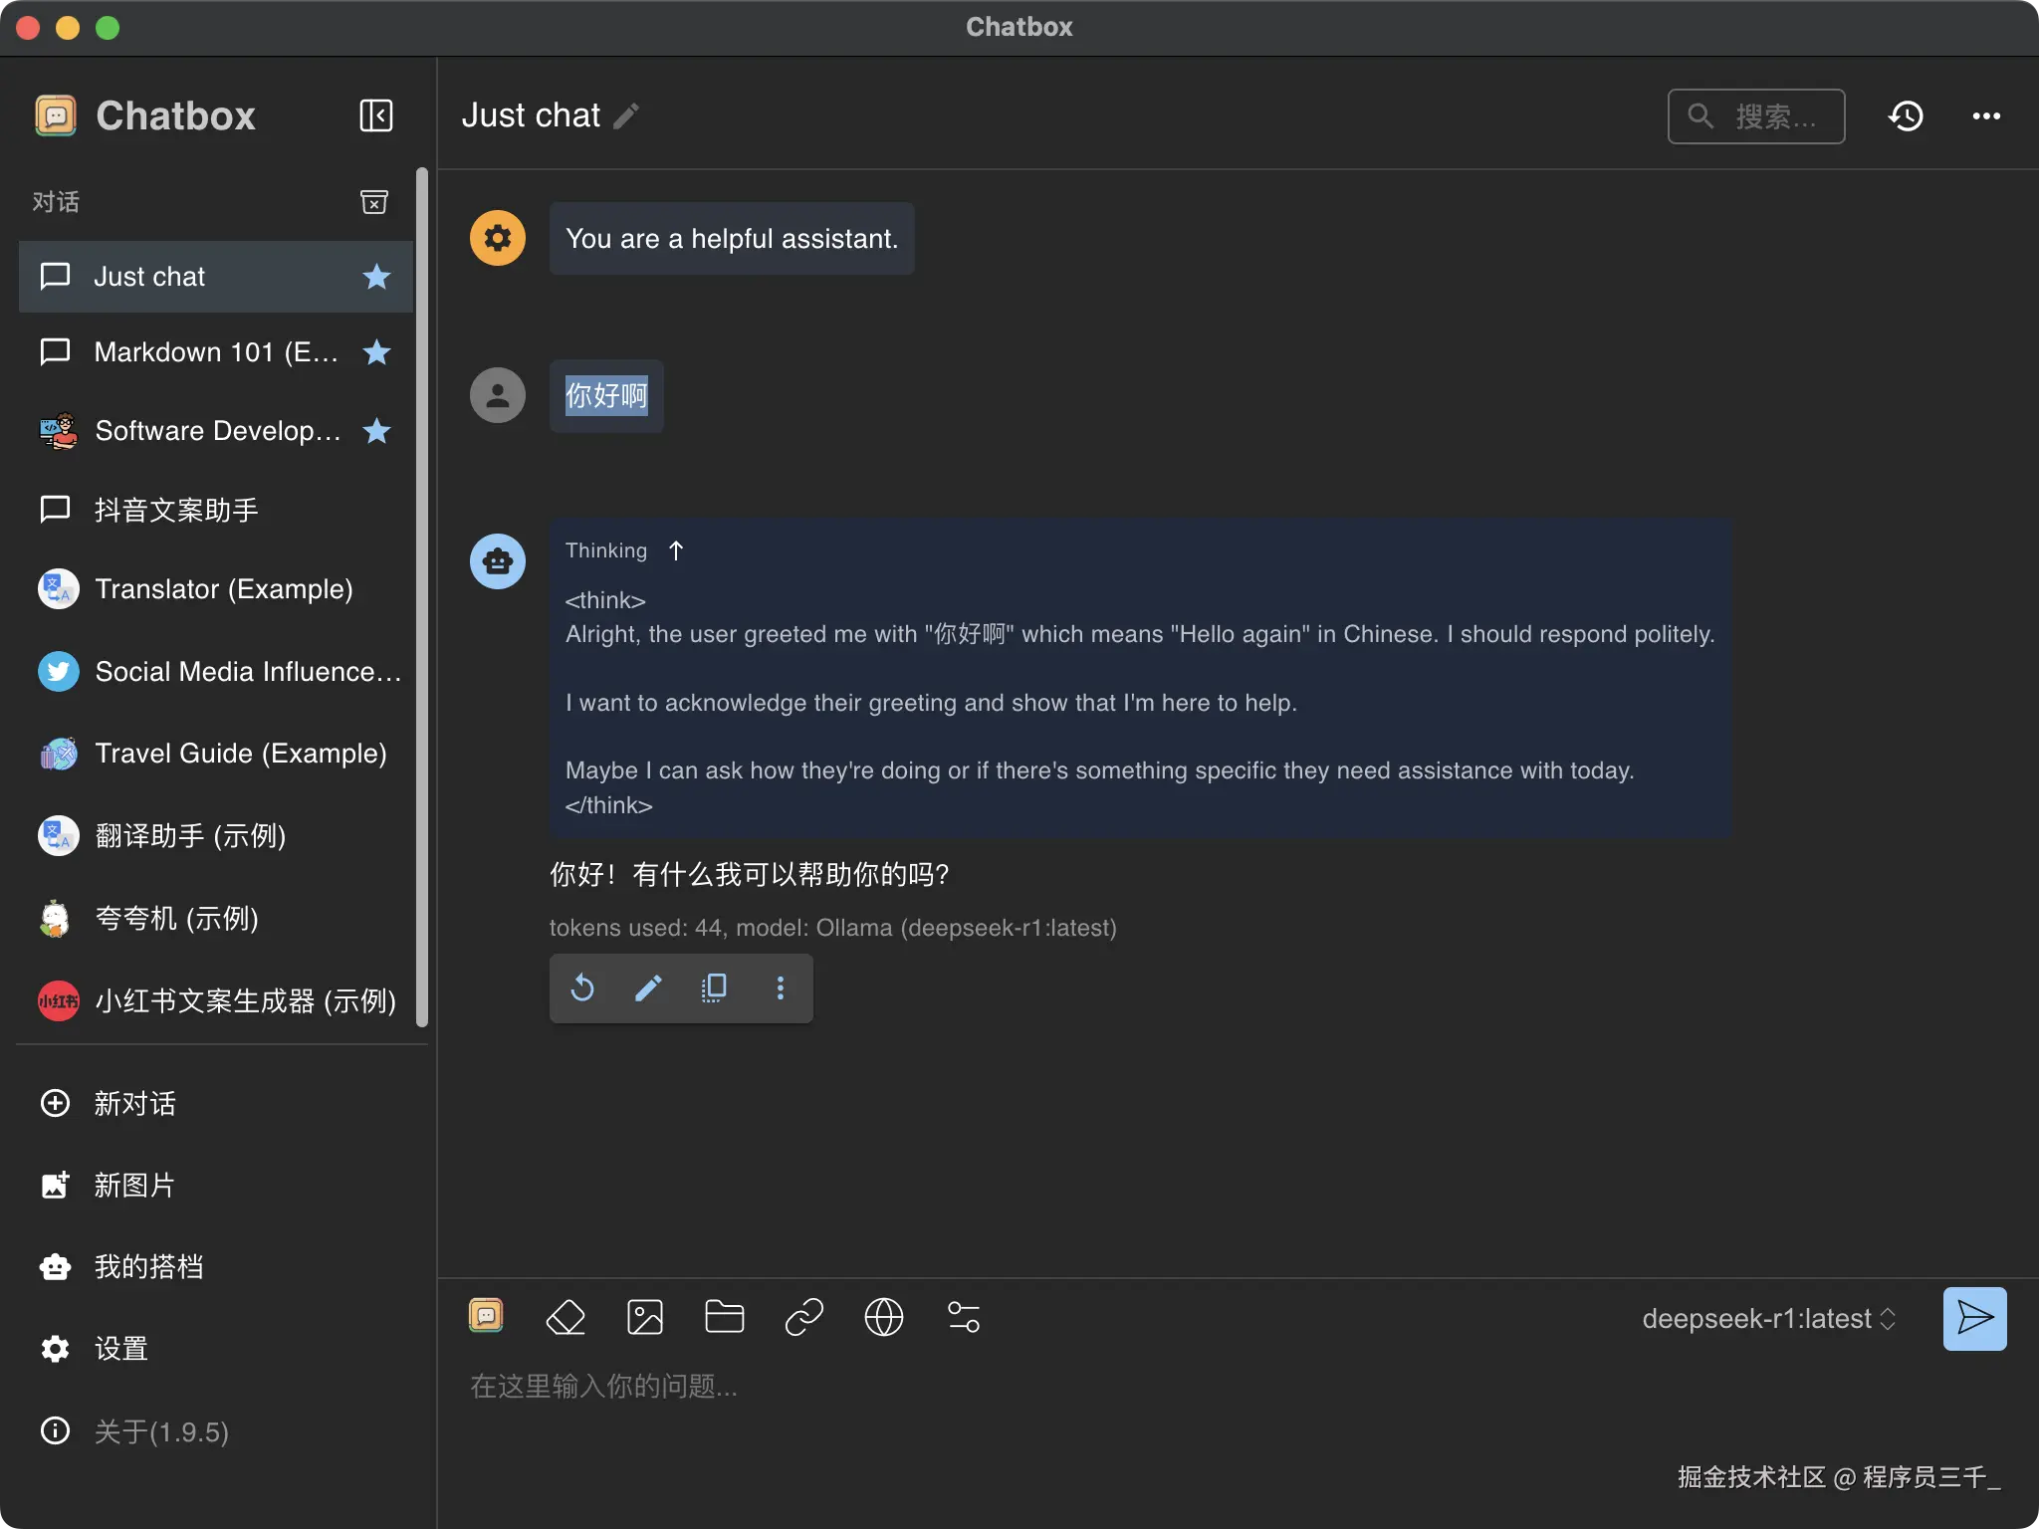This screenshot has width=2039, height=1529.
Task: Unstar the Just chat conversation
Action: [x=376, y=277]
